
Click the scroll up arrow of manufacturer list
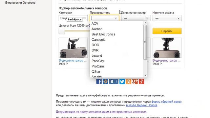[145, 23]
